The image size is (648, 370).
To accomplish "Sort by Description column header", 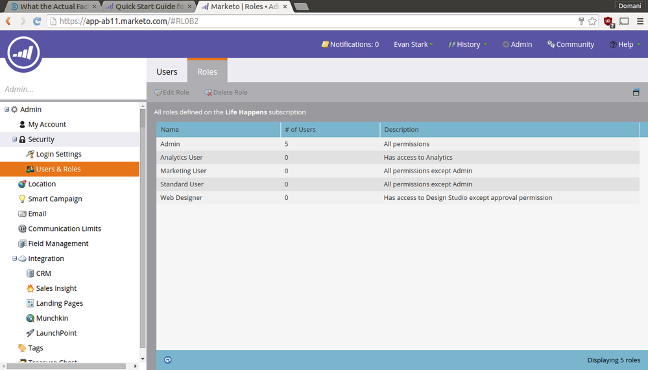I will 510,129.
